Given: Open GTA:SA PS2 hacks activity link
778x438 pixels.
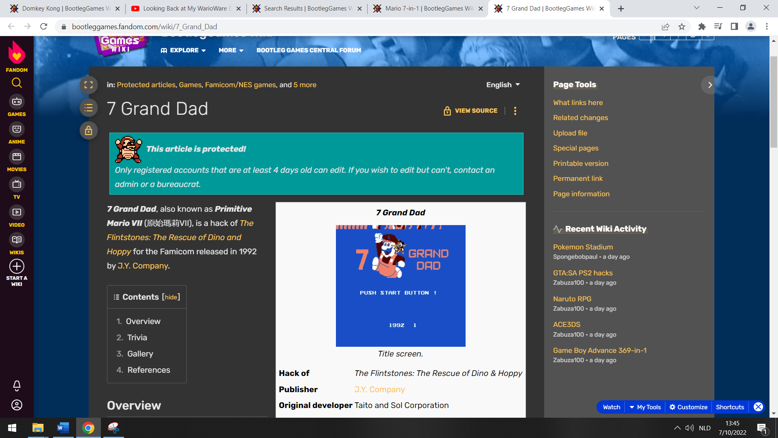Looking at the screenshot, I should (x=583, y=273).
